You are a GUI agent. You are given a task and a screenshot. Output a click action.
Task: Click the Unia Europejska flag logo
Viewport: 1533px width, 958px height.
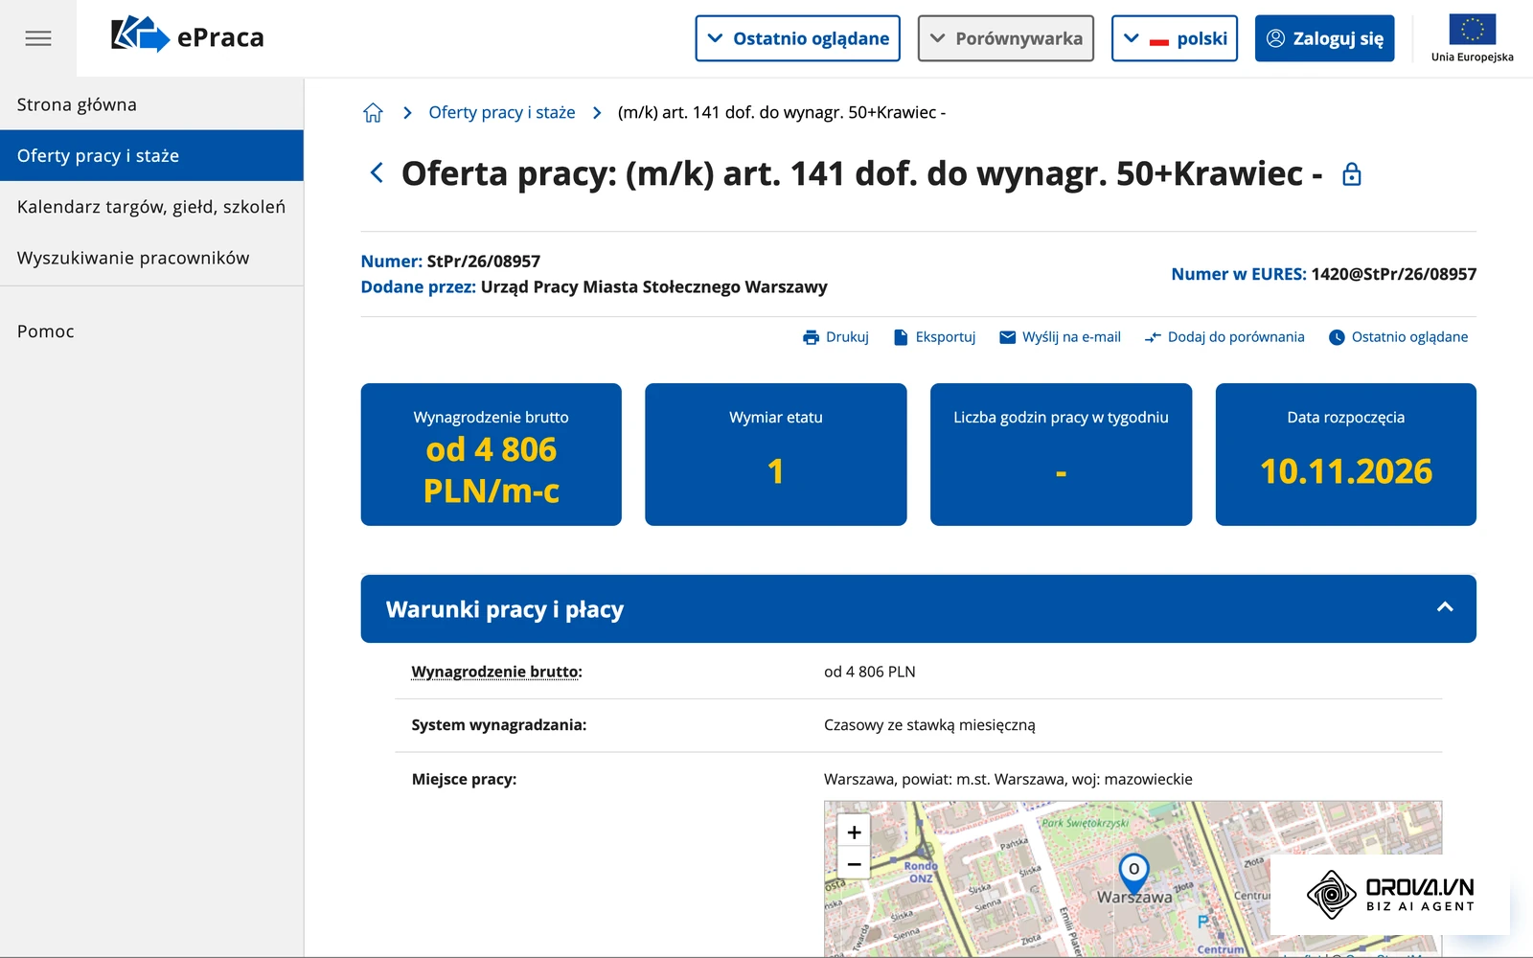pos(1473,38)
